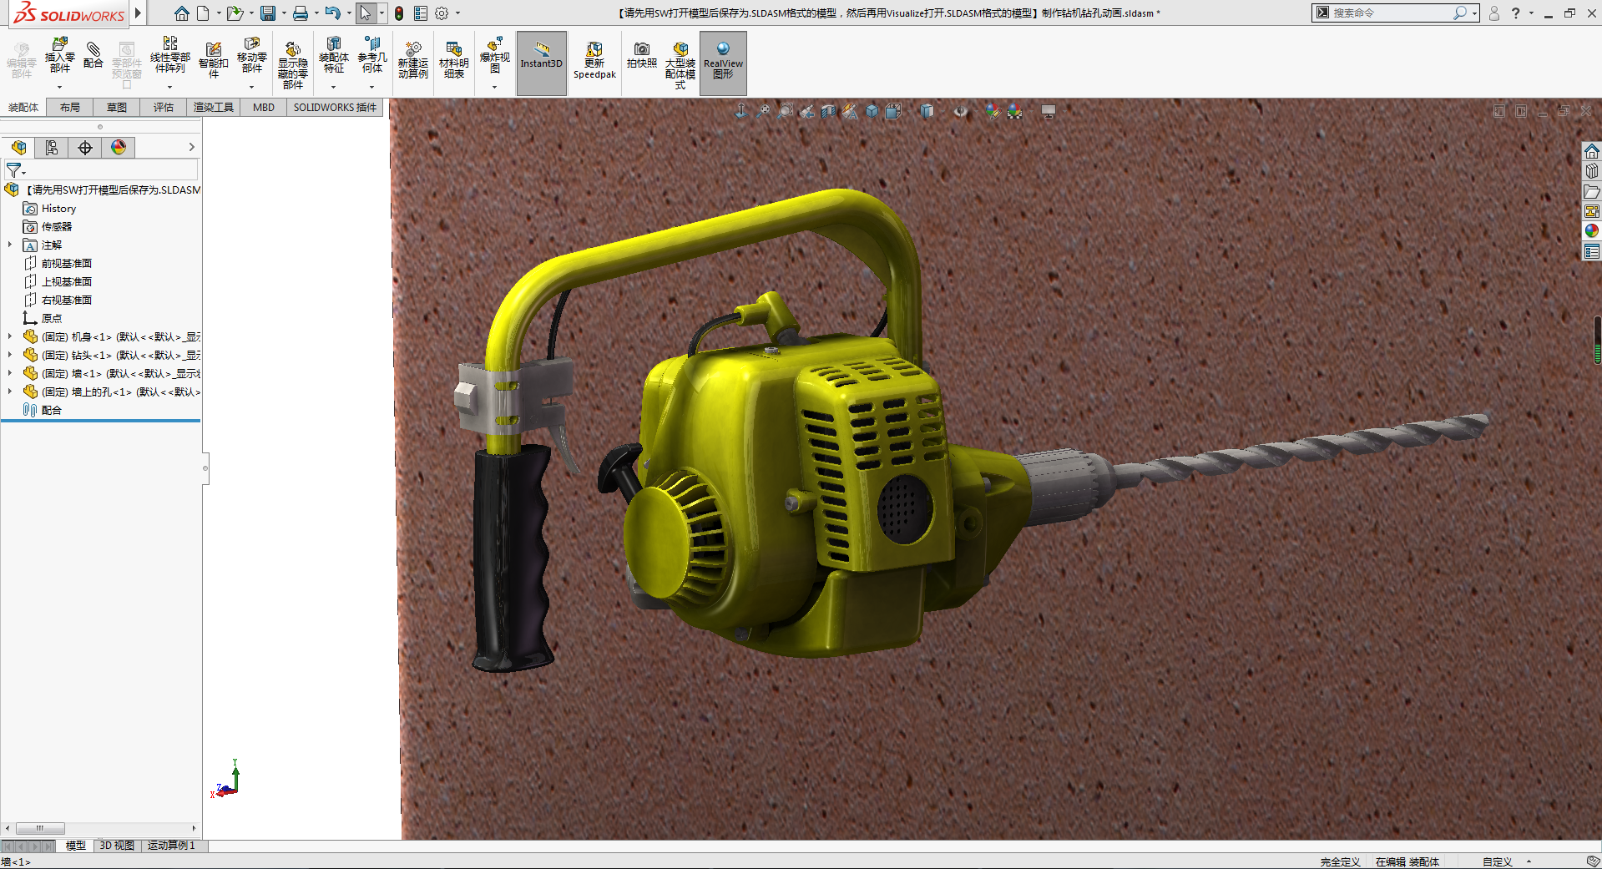Click the Rebuild traffic light icon

click(x=399, y=13)
